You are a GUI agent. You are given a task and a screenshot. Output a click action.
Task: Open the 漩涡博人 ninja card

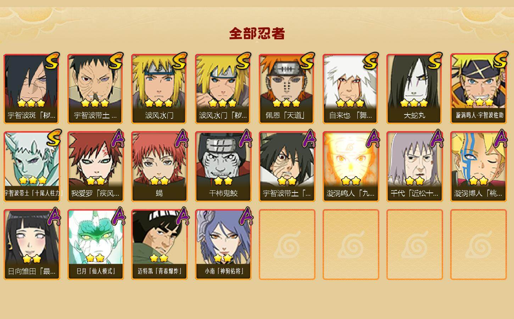(x=478, y=167)
